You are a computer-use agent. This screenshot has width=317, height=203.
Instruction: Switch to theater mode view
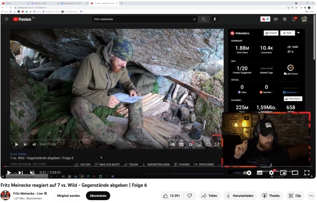click(x=295, y=173)
